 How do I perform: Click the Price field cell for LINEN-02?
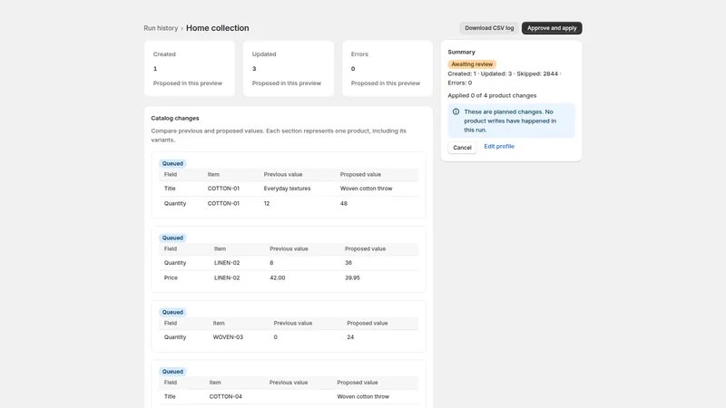(171, 278)
